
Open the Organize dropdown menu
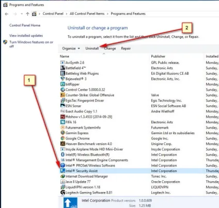pos(71,49)
